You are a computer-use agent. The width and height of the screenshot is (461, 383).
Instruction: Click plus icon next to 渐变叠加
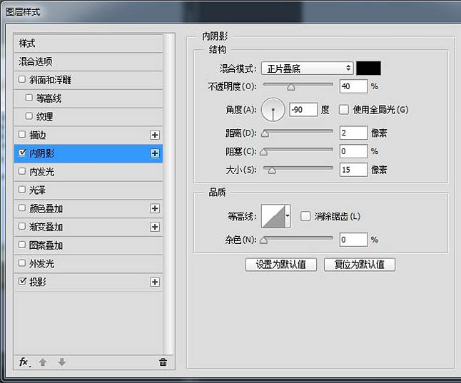pos(154,227)
